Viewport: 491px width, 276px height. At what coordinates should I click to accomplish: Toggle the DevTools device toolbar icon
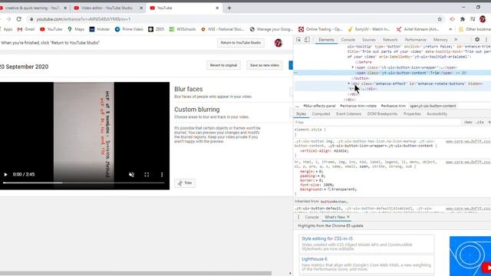(307, 40)
